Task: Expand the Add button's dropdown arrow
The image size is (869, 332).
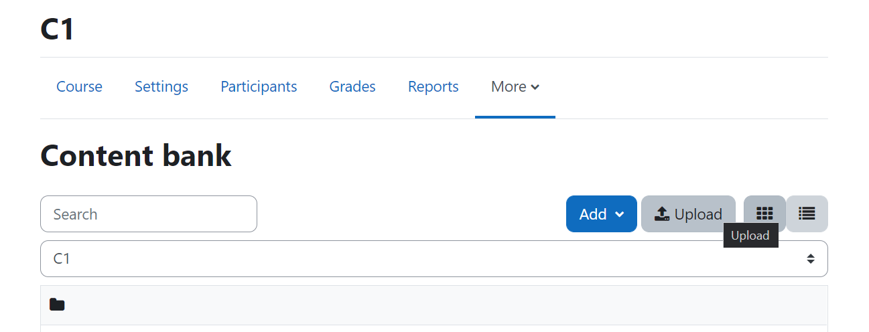Action: [x=620, y=214]
